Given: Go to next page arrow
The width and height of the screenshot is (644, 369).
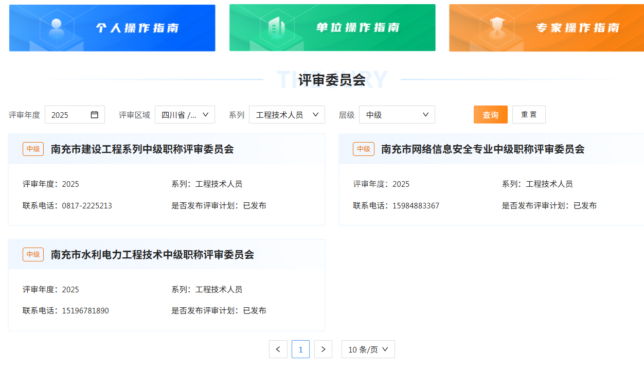Looking at the screenshot, I should [323, 349].
